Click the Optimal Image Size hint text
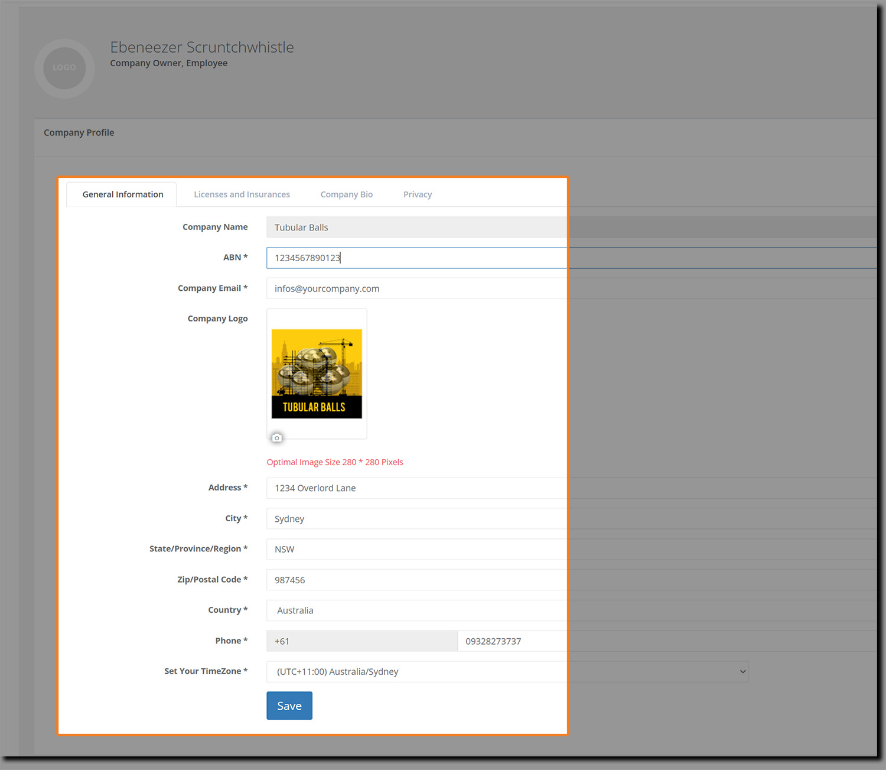 coord(335,462)
